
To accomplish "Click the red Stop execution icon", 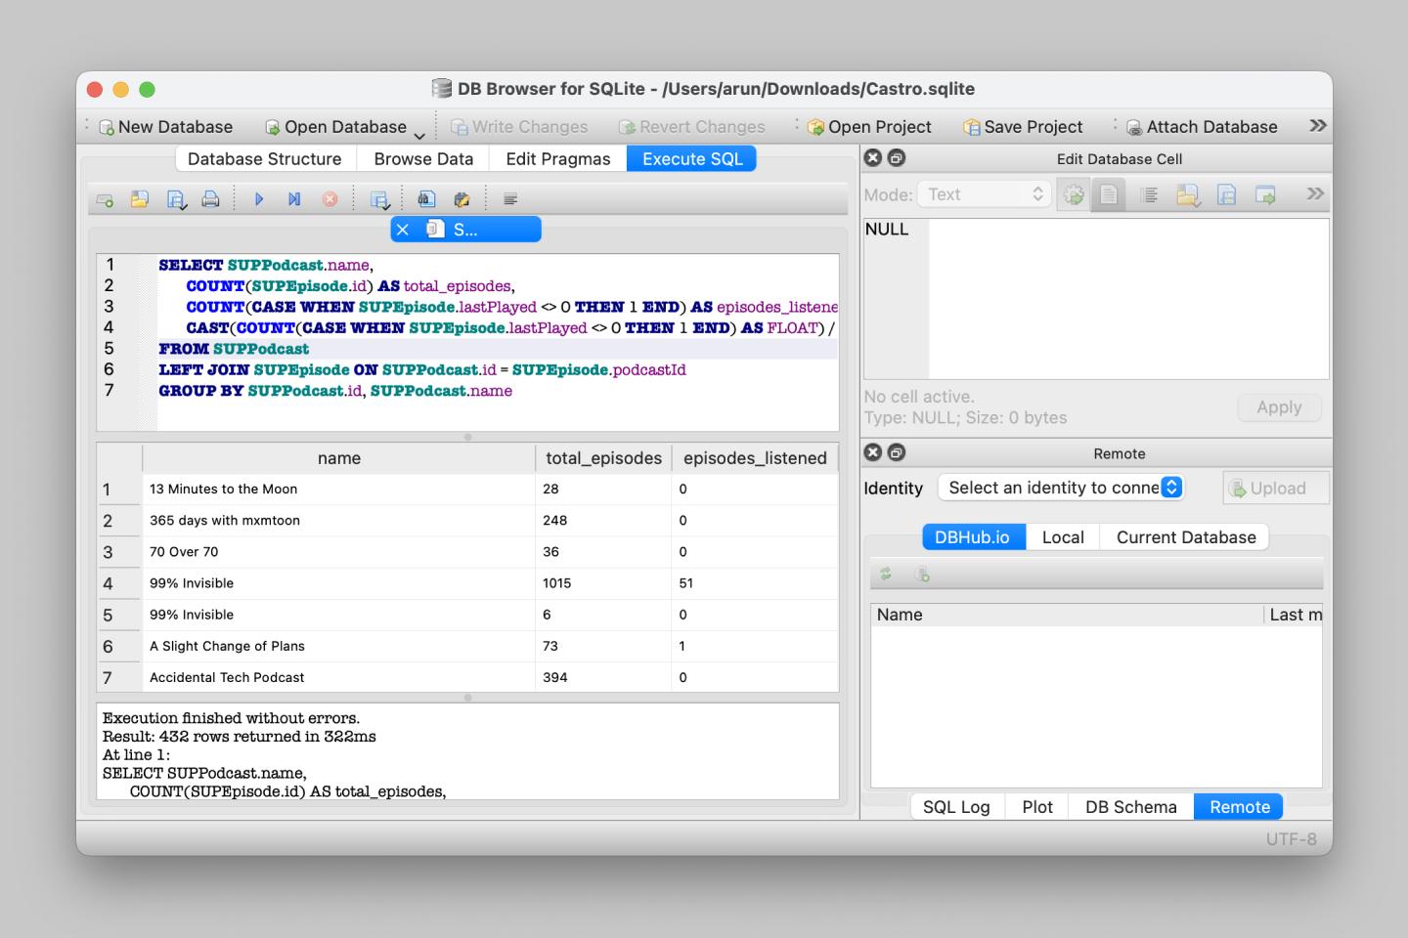I will pos(330,199).
